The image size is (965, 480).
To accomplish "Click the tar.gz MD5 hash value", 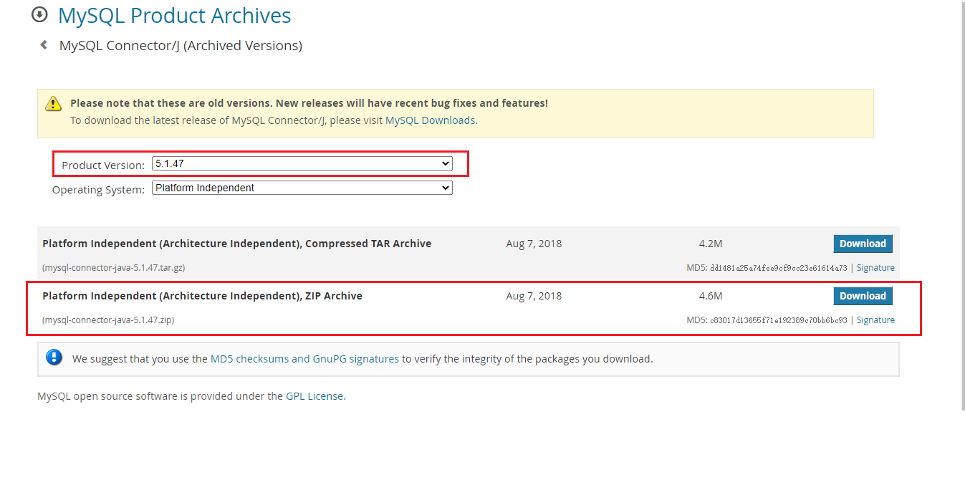I will pos(779,268).
